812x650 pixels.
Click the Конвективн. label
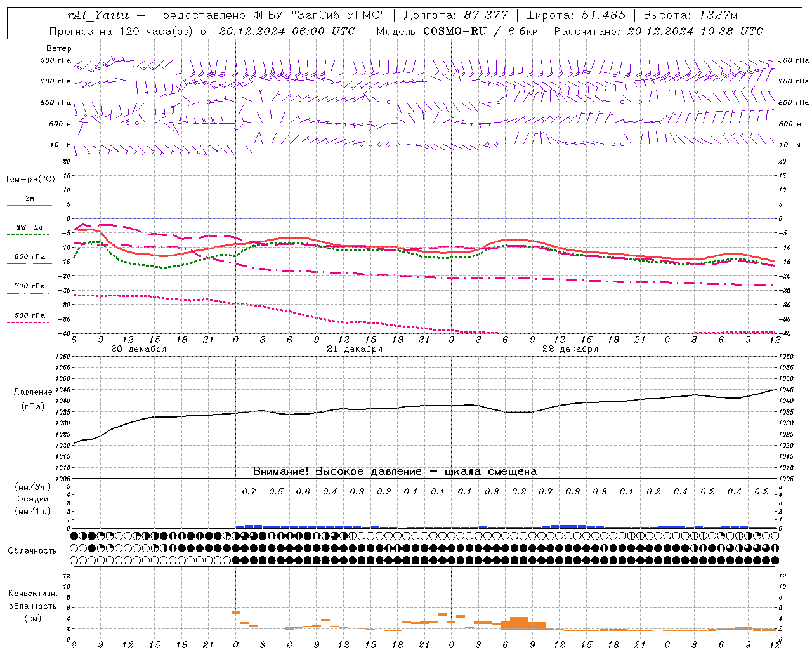[x=32, y=594]
